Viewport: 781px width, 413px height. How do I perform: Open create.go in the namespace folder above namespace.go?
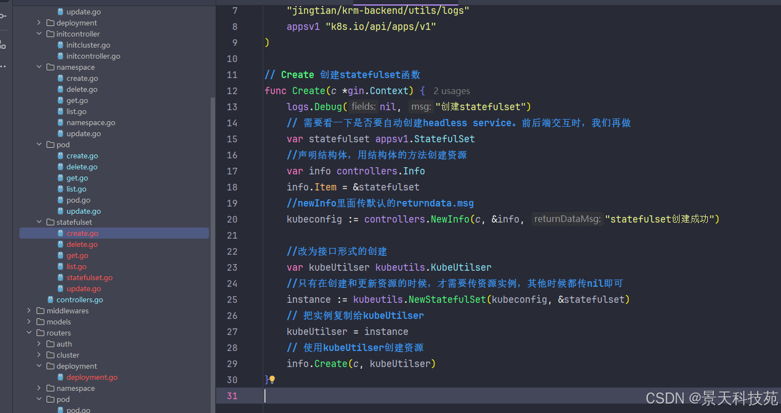[x=82, y=78]
